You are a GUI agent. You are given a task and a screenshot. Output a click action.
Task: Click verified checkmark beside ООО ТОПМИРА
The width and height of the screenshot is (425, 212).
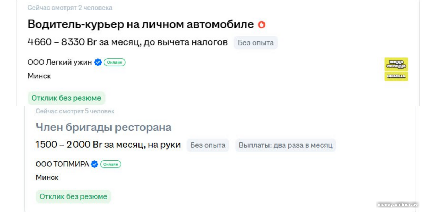click(95, 164)
